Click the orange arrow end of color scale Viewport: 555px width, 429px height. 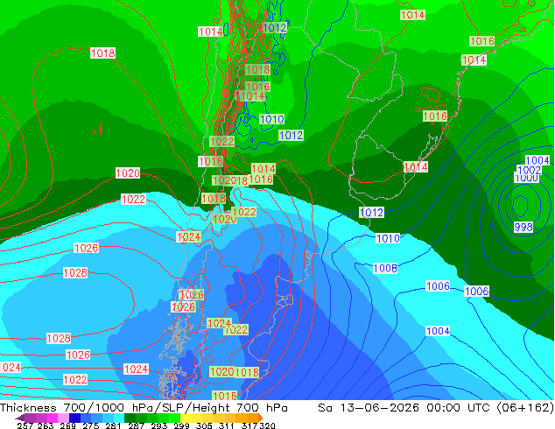click(261, 418)
